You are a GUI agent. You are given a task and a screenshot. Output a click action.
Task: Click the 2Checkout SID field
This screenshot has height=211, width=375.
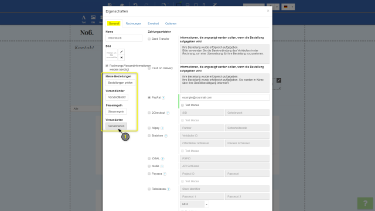click(202, 113)
